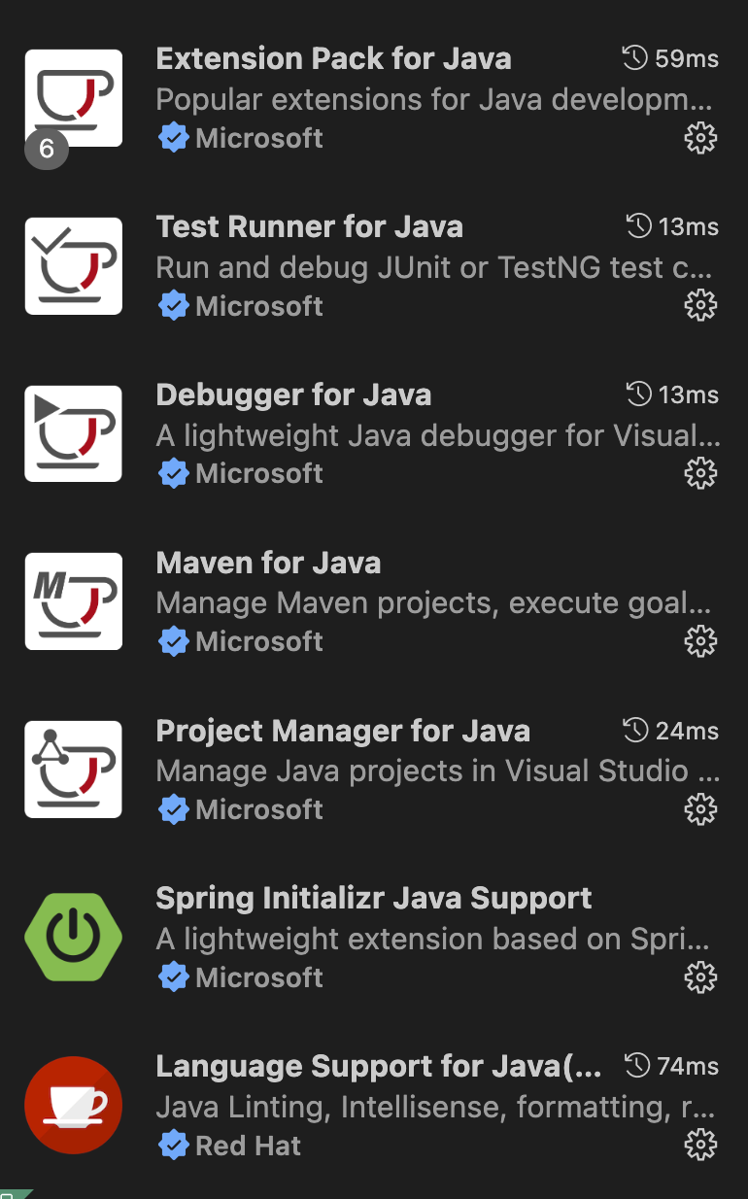The image size is (748, 1199).
Task: Open manage gear for Spring Initializr Java Support
Action: tap(700, 977)
